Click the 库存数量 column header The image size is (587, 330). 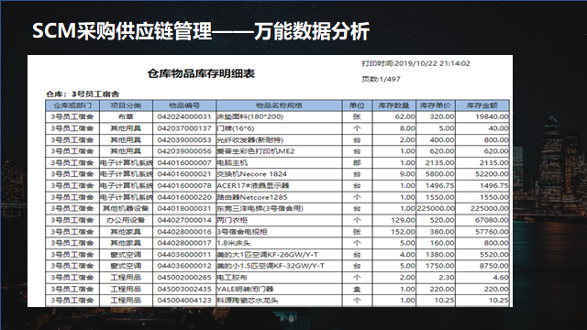point(394,105)
